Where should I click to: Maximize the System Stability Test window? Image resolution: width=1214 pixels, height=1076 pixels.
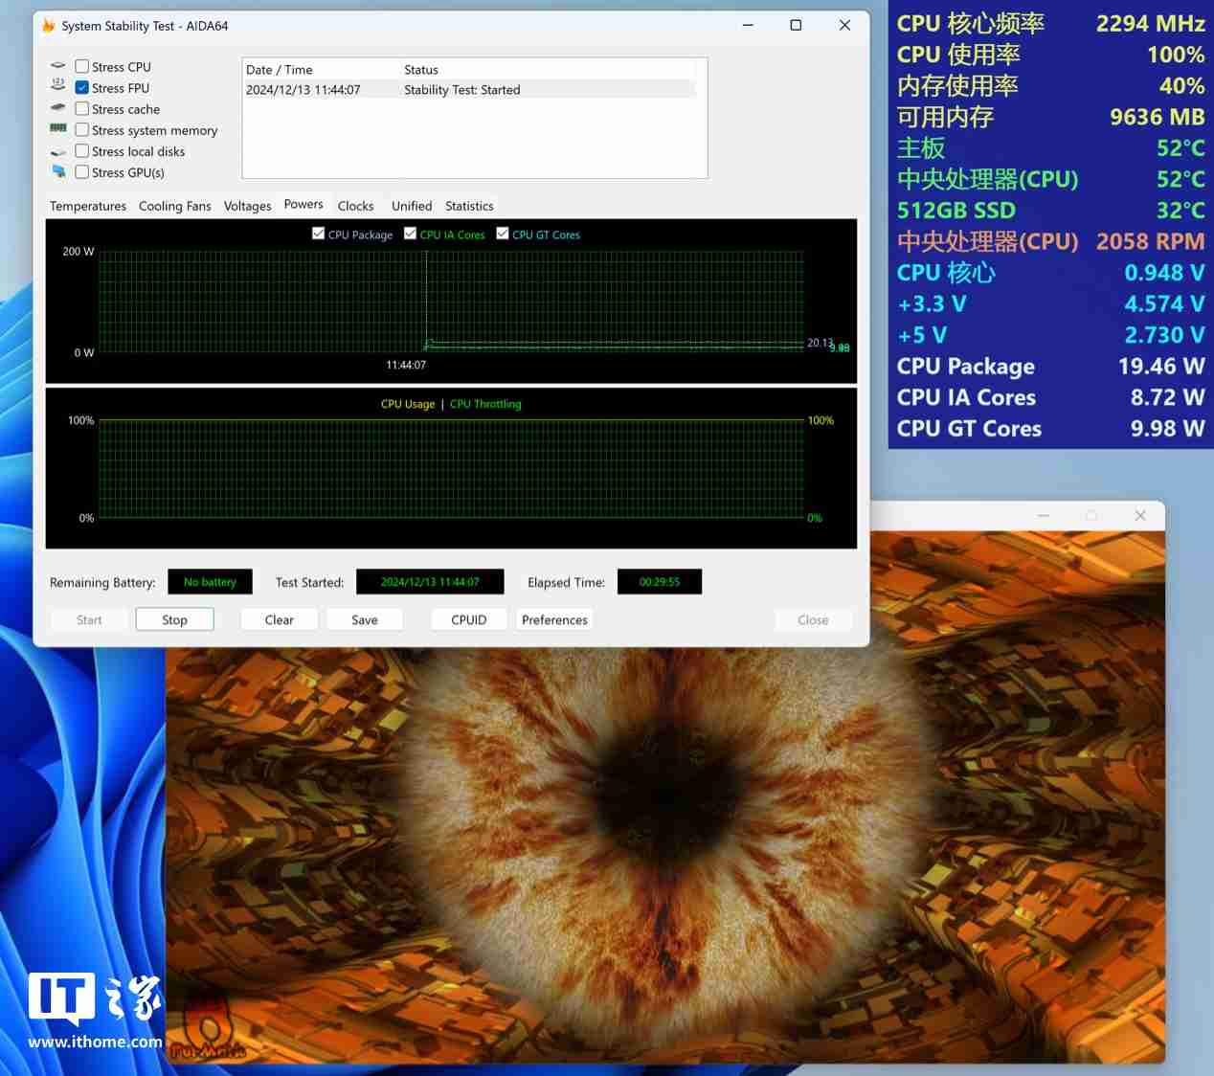tap(796, 26)
